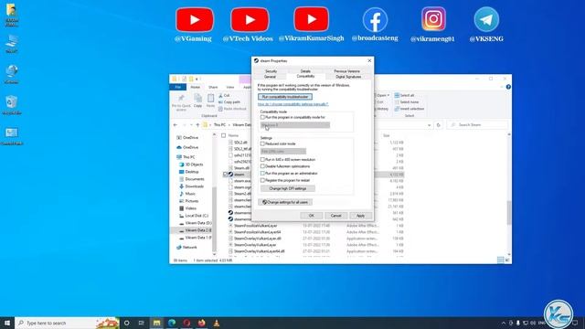Open the @VikramKumarSingh YouTube icon
585x329 pixels.
click(x=311, y=19)
